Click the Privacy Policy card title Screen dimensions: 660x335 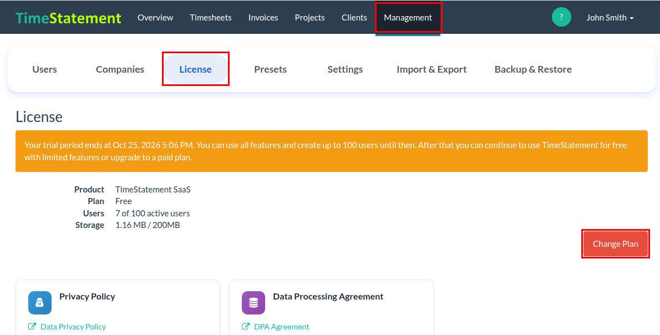point(87,296)
